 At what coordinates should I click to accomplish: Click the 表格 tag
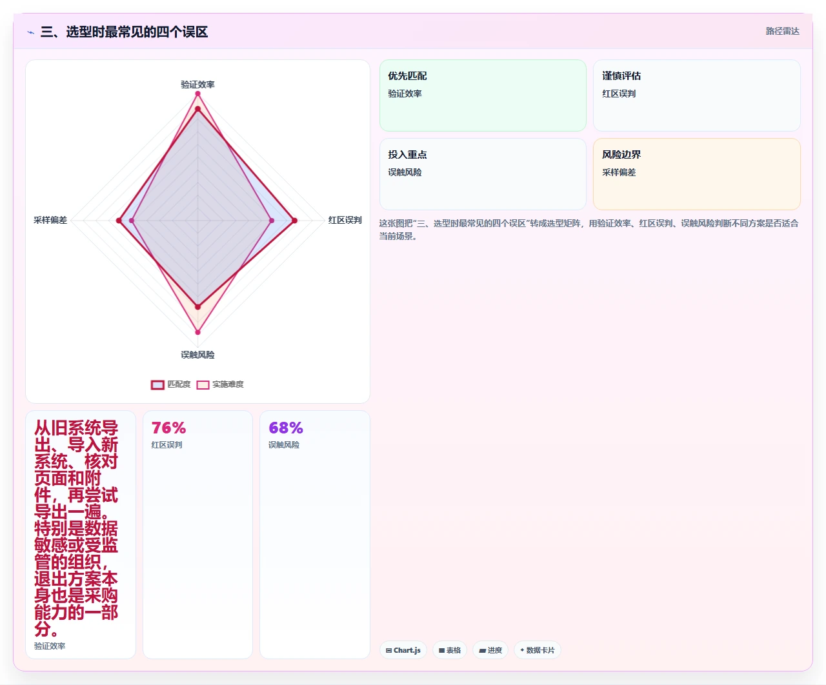[449, 650]
